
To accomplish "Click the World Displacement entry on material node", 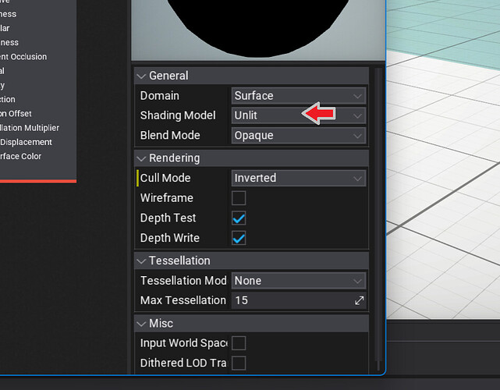I will coord(26,142).
